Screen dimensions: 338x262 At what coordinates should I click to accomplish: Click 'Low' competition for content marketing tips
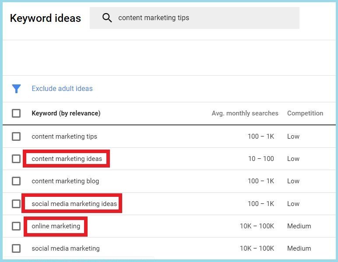coord(293,136)
